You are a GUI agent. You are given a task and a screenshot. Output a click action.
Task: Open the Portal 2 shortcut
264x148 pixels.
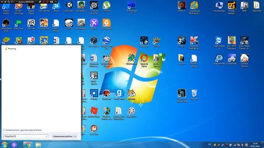(x=181, y=42)
